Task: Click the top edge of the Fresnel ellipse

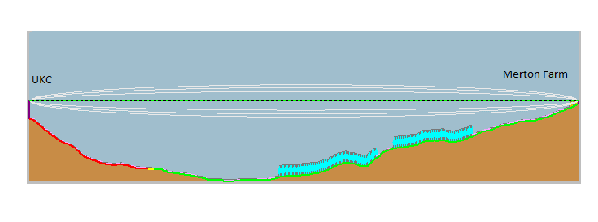Action: [x=299, y=85]
